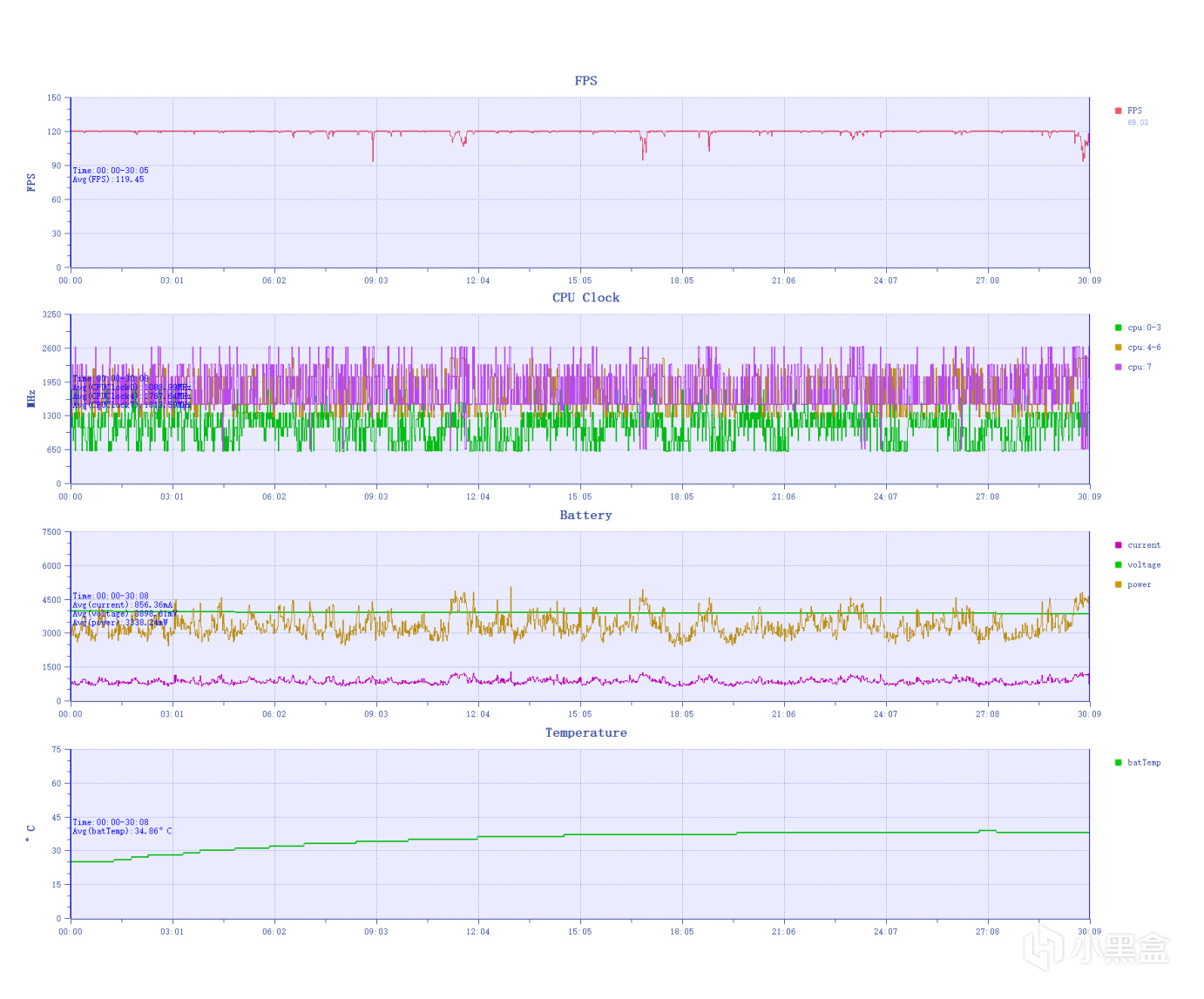This screenshot has width=1204, height=999.
Task: Select the FPS chart title
Action: pyautogui.click(x=585, y=80)
